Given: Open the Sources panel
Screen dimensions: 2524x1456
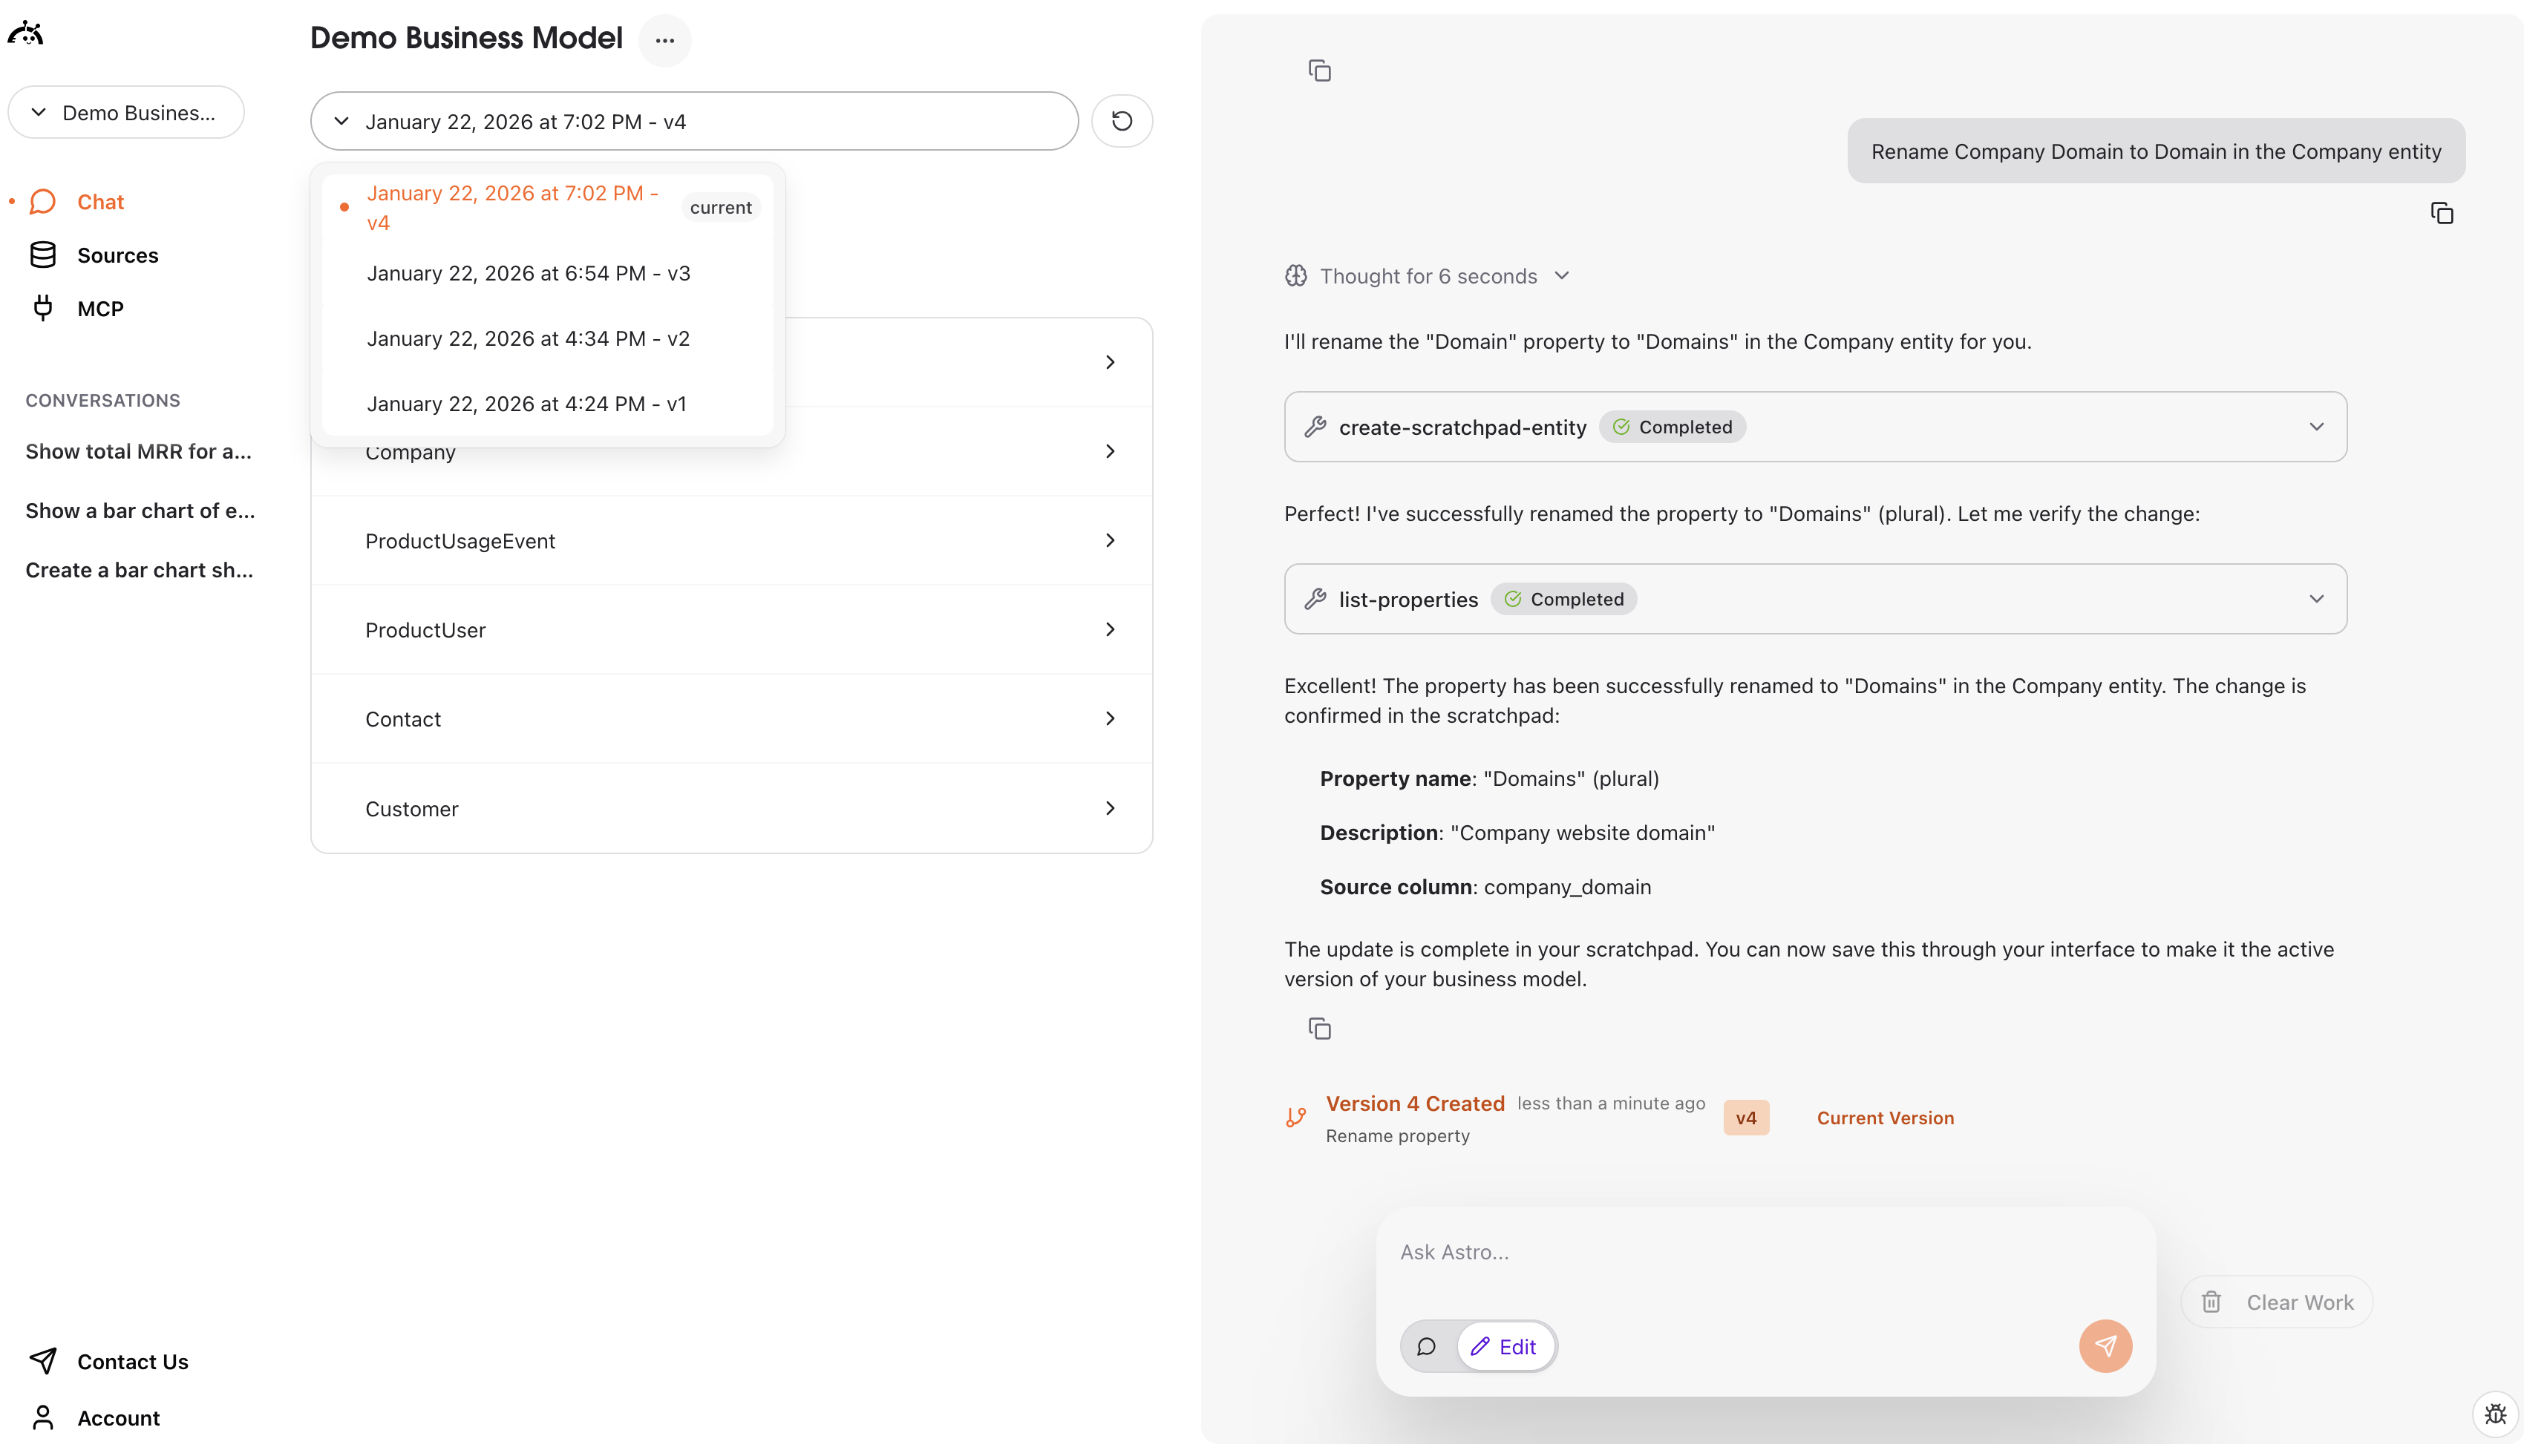Looking at the screenshot, I should pos(117,255).
